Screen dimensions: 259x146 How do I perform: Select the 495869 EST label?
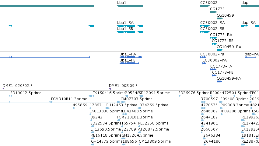point(80,105)
